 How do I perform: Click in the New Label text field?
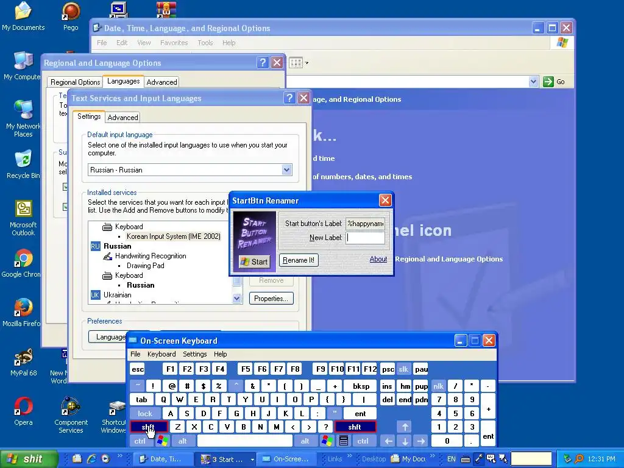(x=365, y=238)
